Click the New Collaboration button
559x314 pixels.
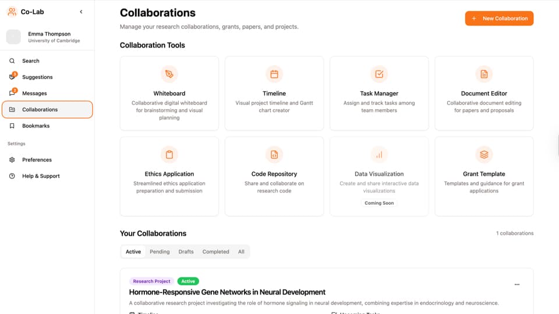(499, 19)
